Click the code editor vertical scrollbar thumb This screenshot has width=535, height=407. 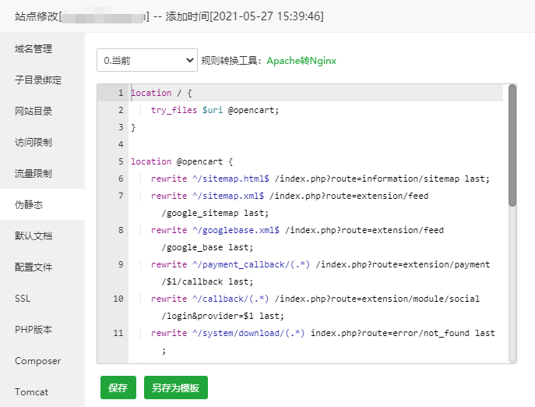[512, 146]
